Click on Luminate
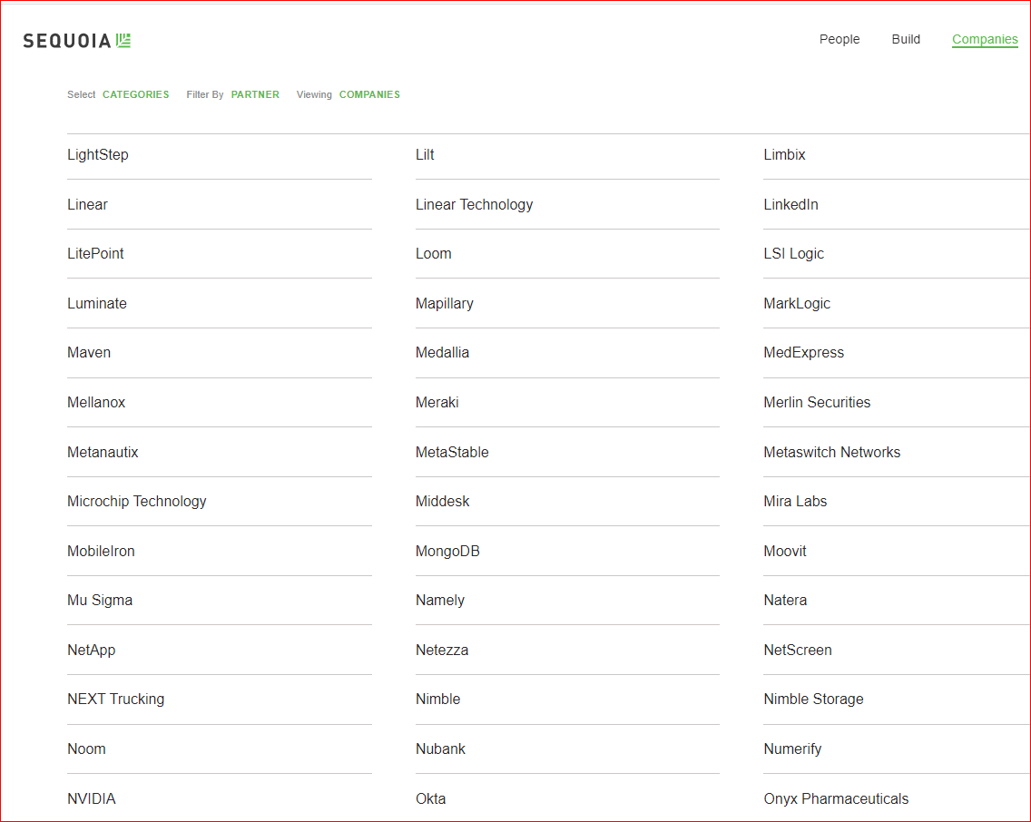1031x822 pixels. [97, 304]
